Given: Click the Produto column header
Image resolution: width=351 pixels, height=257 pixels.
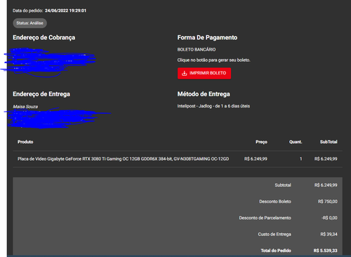Looking at the screenshot, I should click(25, 142).
